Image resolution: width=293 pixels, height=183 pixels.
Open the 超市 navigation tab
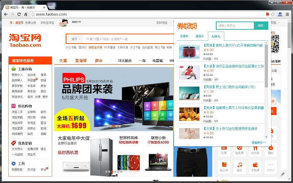click(99, 61)
